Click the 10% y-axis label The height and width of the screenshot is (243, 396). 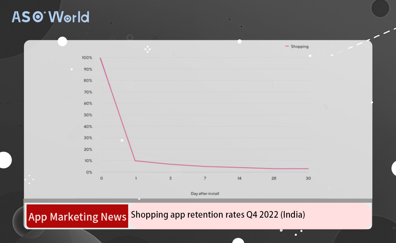[x=88, y=161]
